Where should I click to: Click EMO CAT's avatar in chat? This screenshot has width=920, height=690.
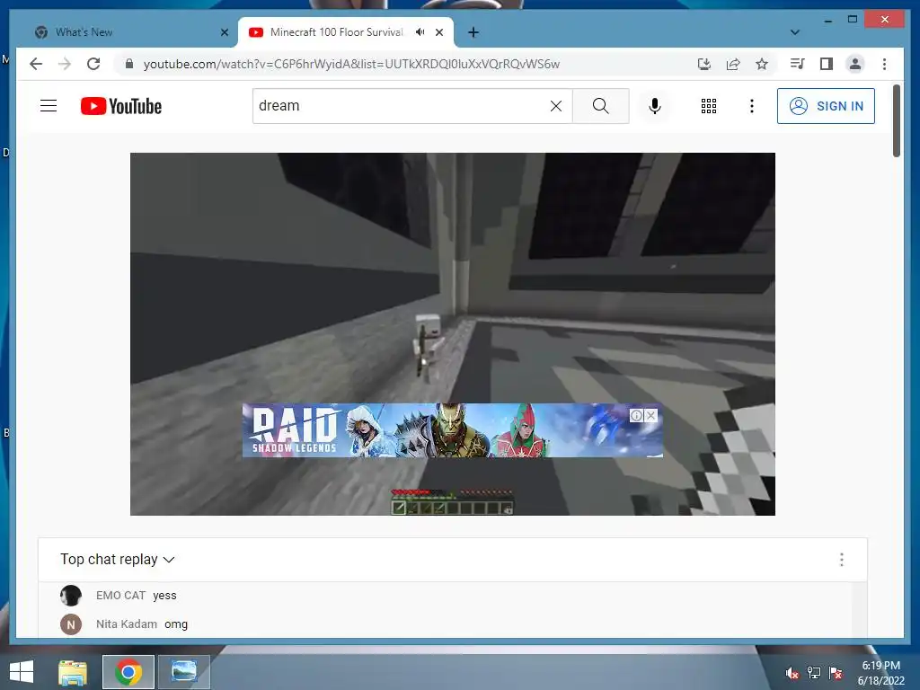[71, 596]
